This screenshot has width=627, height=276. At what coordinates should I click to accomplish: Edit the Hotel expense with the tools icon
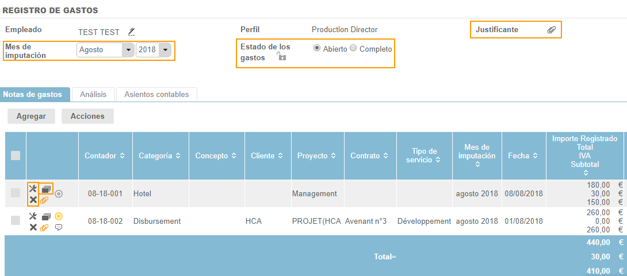(33, 188)
